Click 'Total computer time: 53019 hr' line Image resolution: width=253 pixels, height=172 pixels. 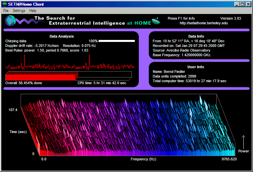[190, 81]
